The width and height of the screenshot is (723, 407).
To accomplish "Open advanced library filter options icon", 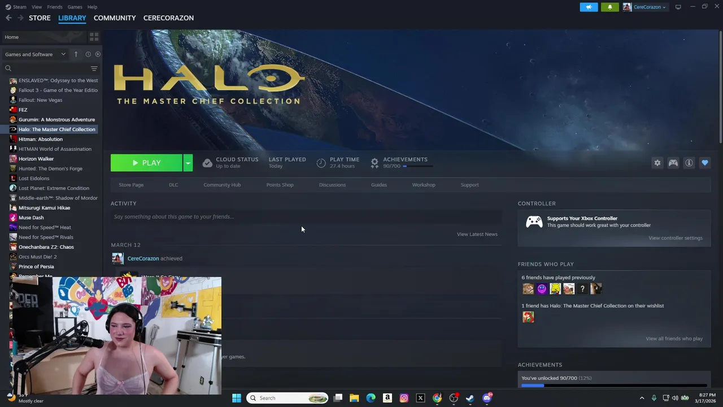I will [x=94, y=68].
